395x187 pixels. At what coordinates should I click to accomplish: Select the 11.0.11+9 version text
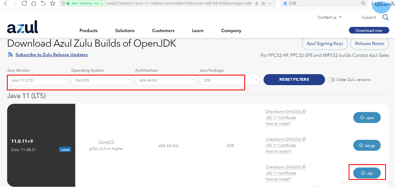(x=22, y=141)
